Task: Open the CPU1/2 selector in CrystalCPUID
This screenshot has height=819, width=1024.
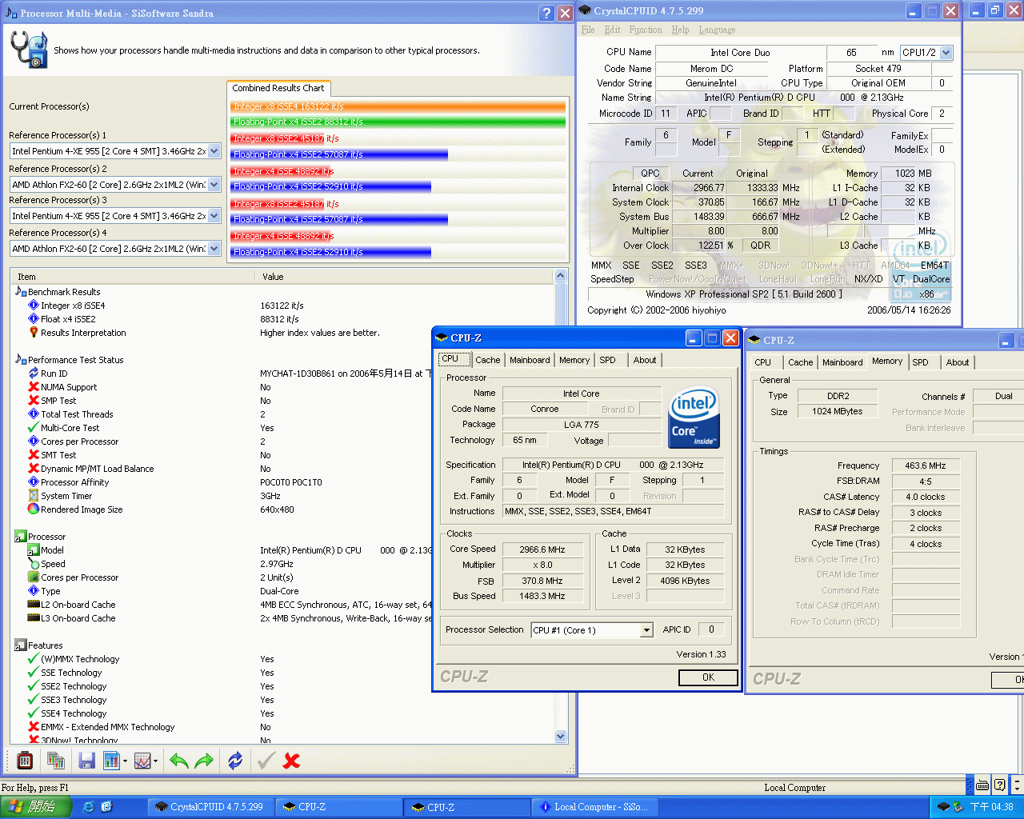Action: [x=946, y=53]
